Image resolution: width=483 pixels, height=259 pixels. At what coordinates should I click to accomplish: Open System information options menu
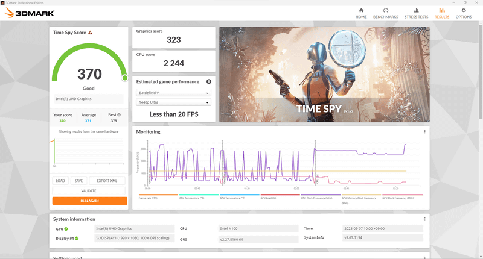pos(425,219)
